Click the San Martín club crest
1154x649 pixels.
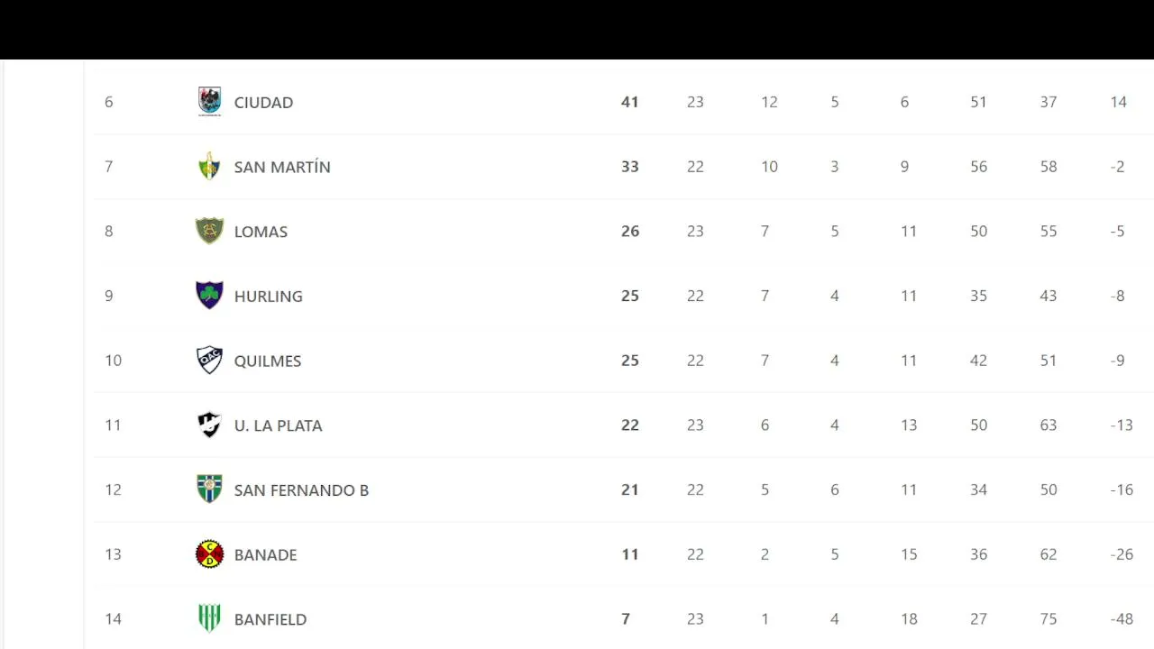209,167
